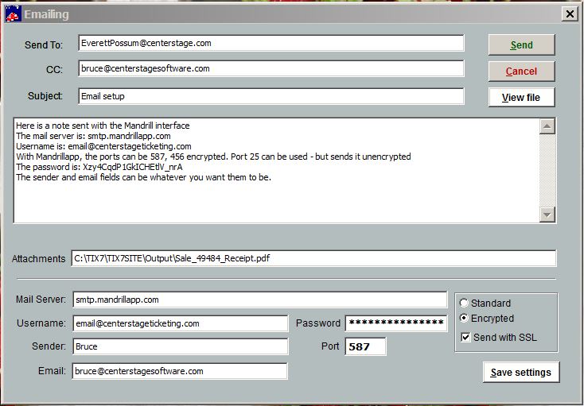The image size is (584, 406).
Task: Click the Emailing window title icon
Action: coord(14,14)
